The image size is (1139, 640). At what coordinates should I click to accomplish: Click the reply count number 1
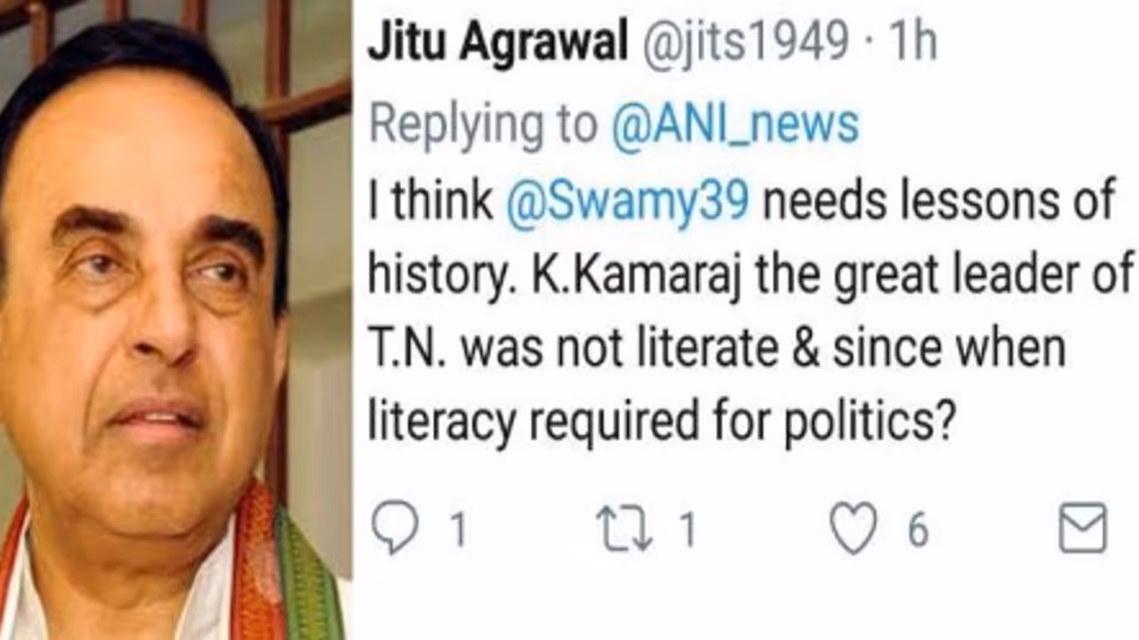[458, 531]
